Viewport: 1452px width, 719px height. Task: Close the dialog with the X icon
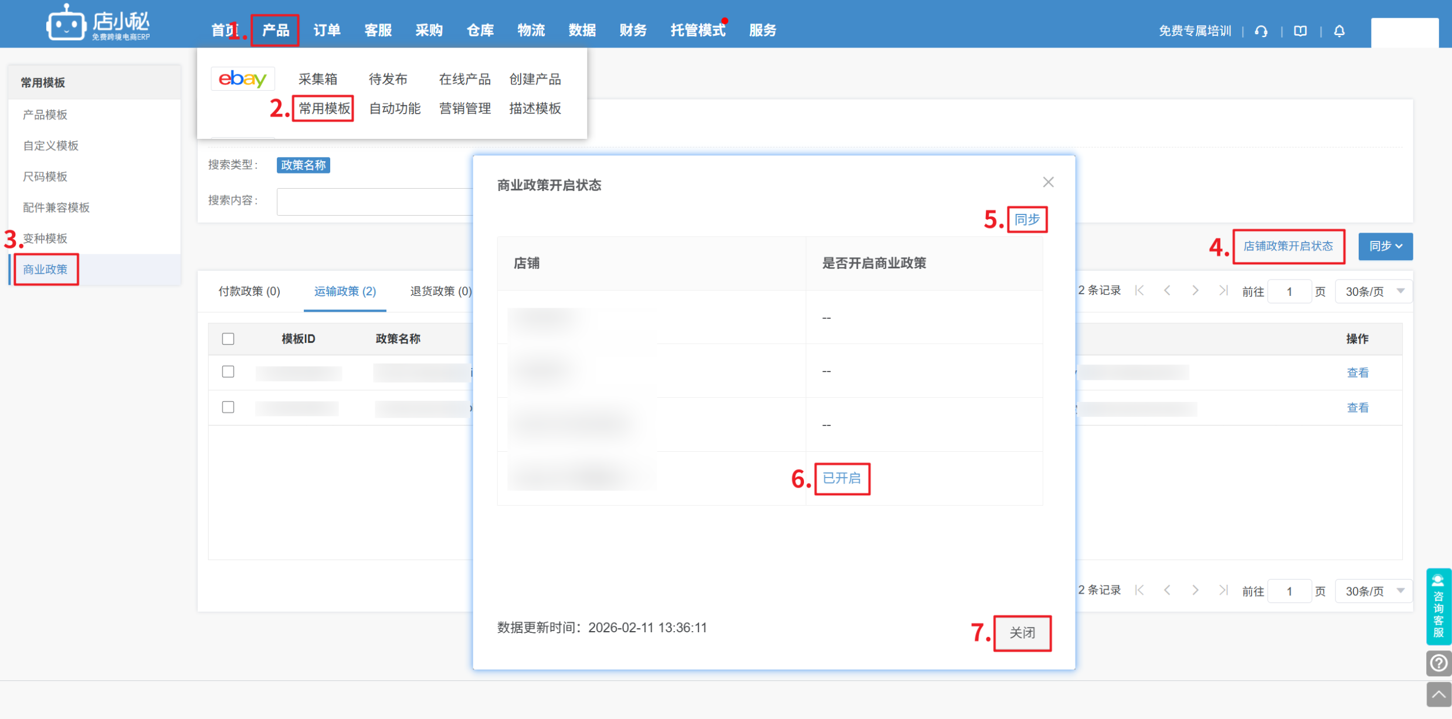(x=1048, y=182)
